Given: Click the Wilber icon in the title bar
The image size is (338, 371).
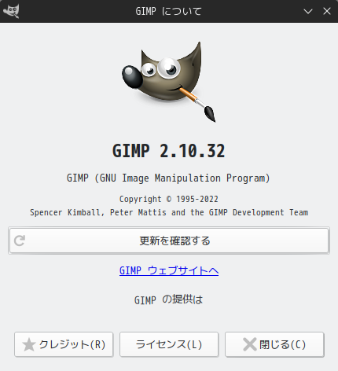Looking at the screenshot, I should point(11,11).
